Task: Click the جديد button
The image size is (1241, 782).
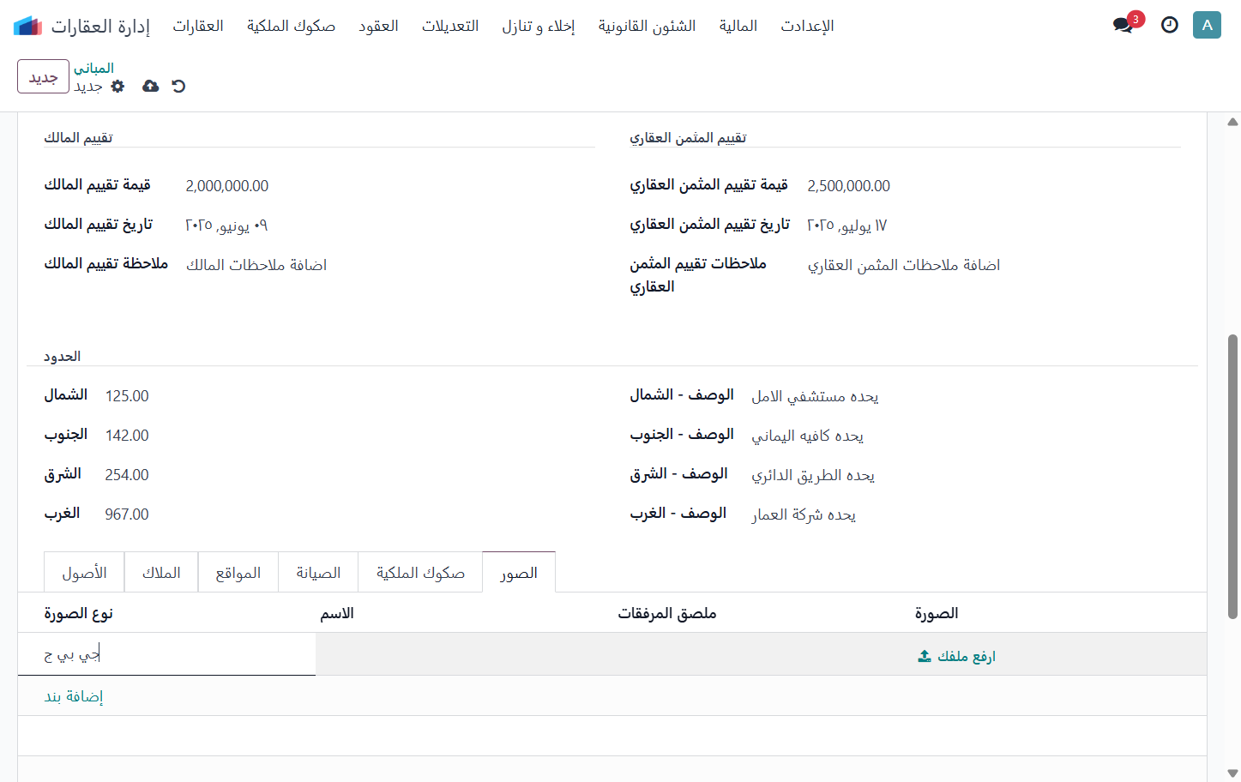Action: click(x=43, y=77)
